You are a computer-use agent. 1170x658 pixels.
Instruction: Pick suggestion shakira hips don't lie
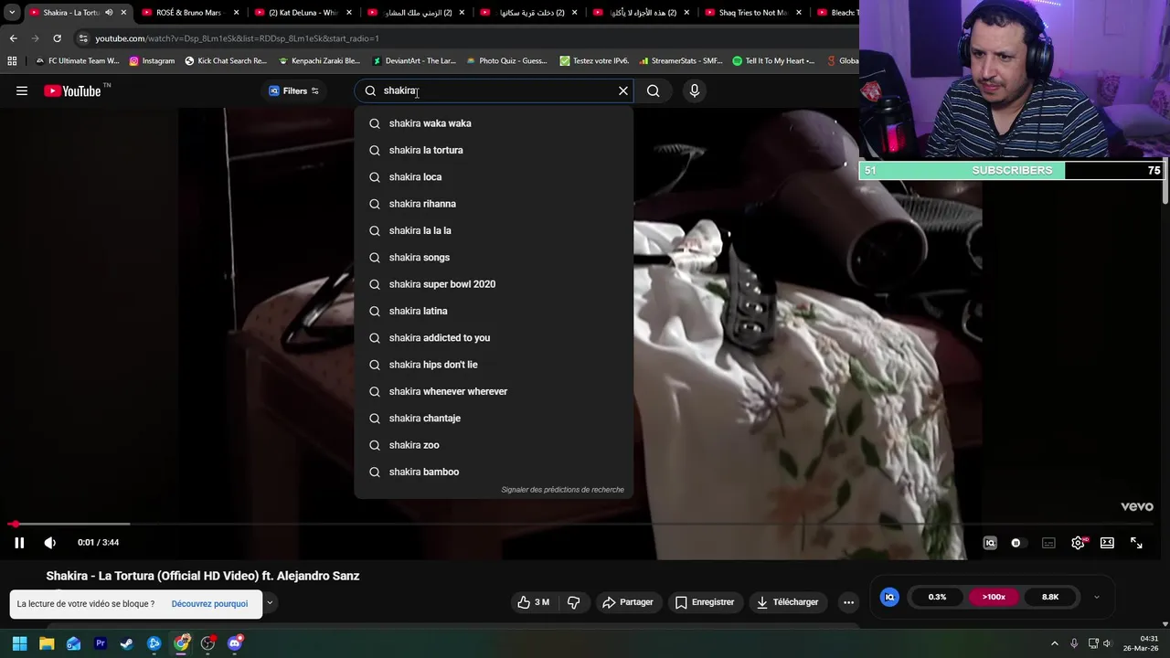point(494,365)
